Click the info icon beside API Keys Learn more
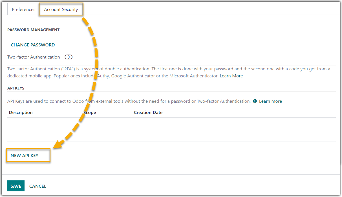 (x=255, y=101)
